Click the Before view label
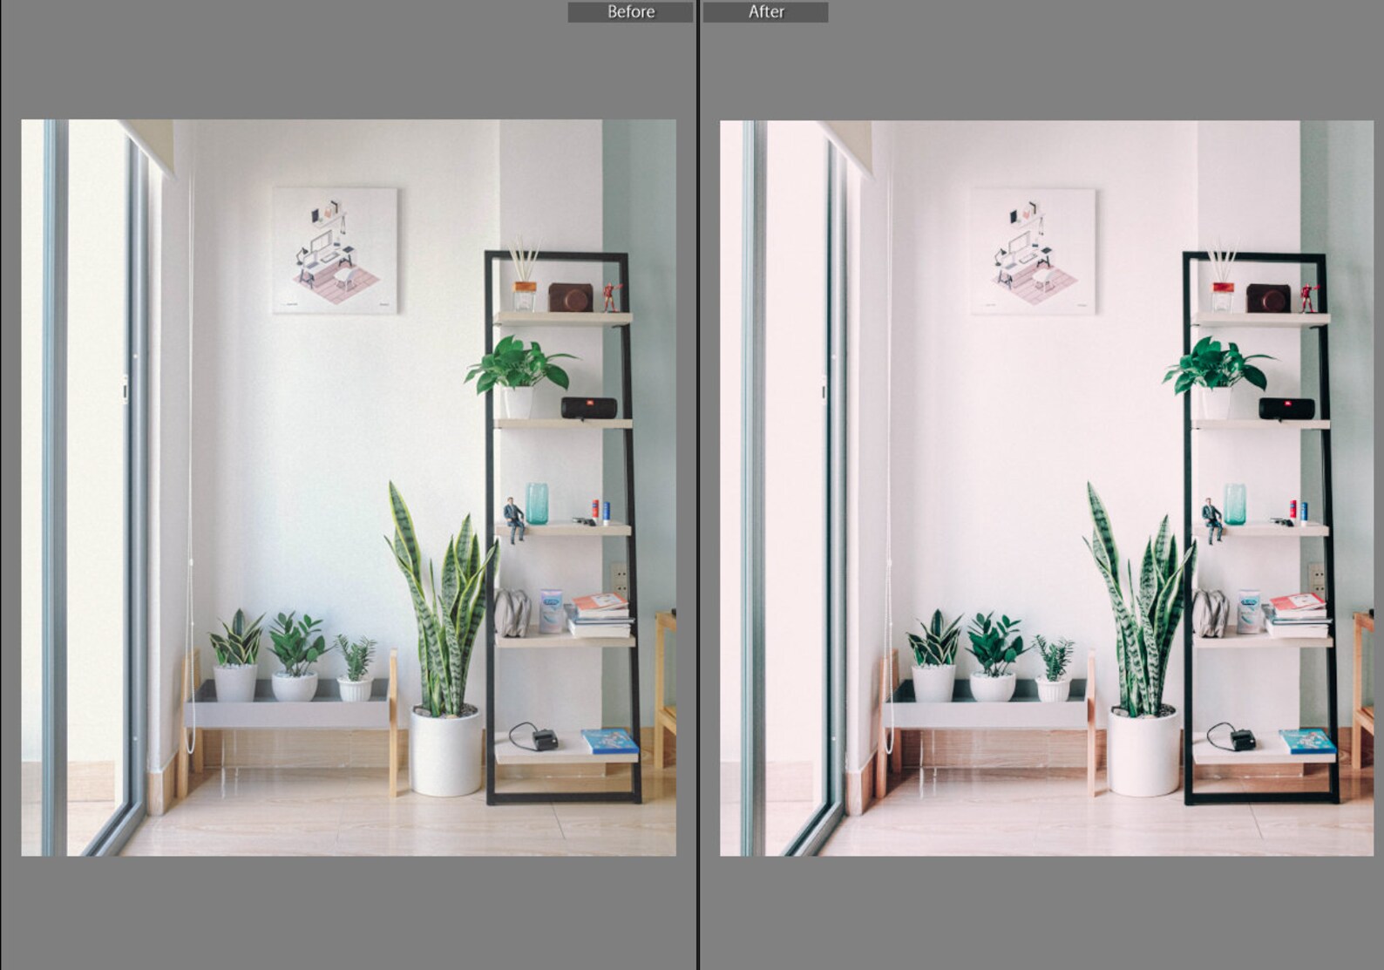 click(x=630, y=12)
